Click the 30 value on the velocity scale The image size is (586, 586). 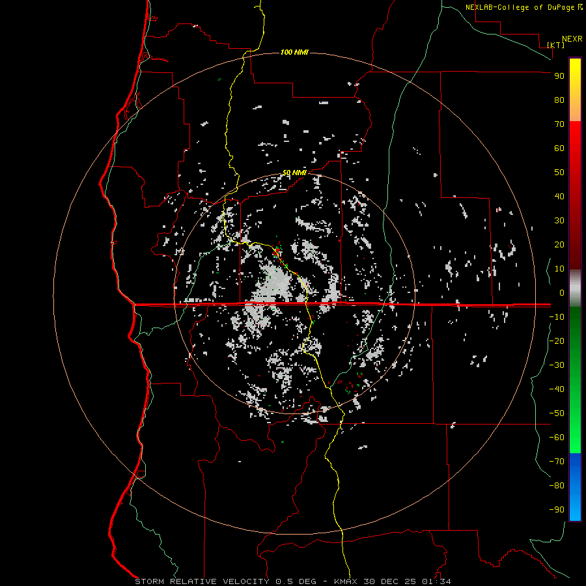coord(559,221)
